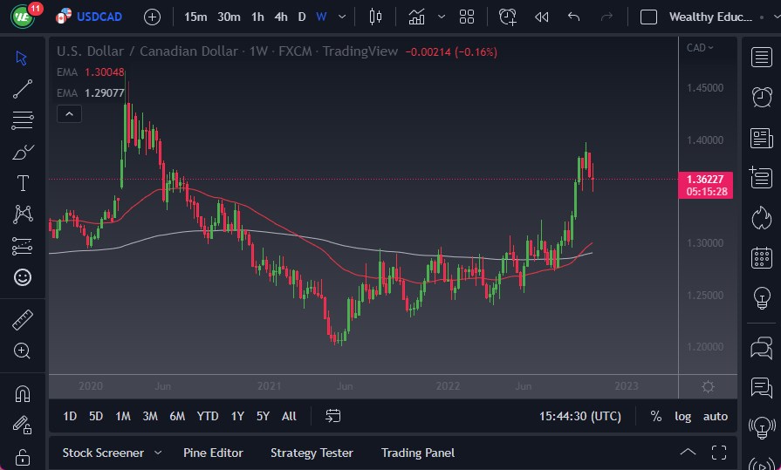Open the ruler measure tool
781x470 pixels.
pyautogui.click(x=23, y=320)
